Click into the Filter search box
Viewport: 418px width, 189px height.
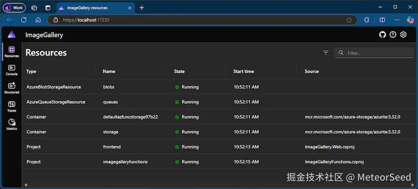click(374, 53)
